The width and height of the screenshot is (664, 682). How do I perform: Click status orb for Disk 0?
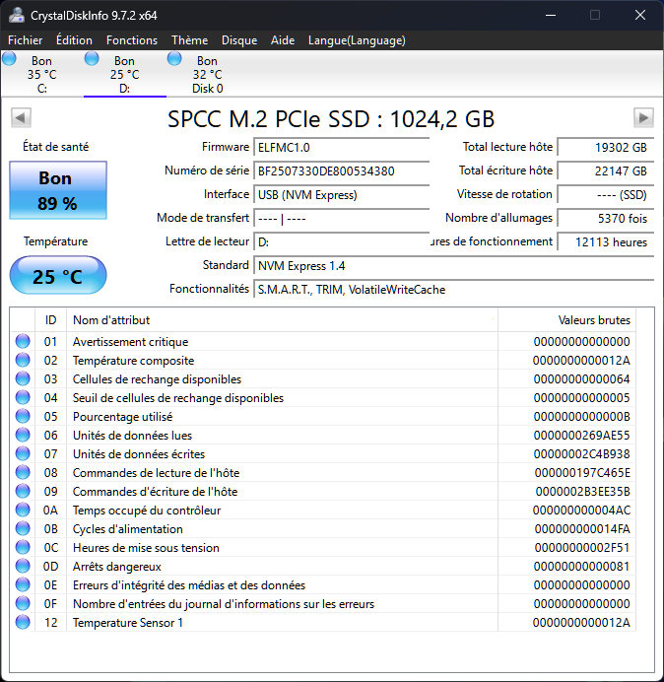[174, 58]
